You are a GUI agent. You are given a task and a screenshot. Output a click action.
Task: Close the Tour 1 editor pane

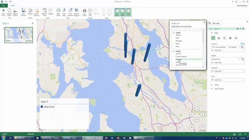pos(33,23)
